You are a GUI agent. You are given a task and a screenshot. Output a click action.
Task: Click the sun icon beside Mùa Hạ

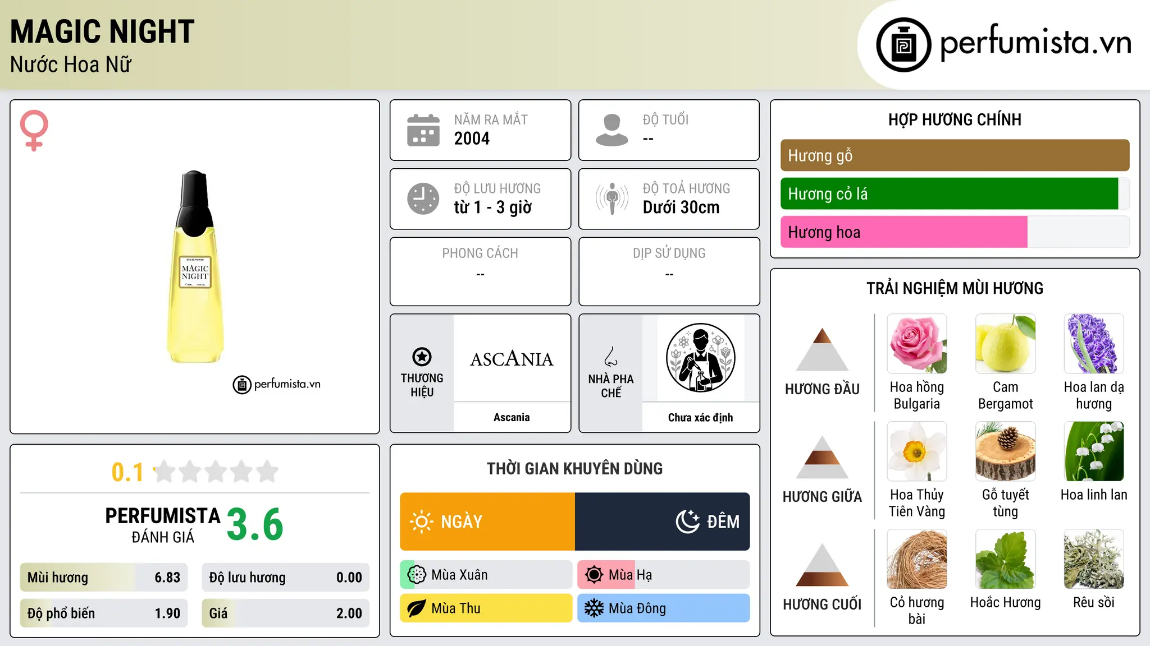click(x=594, y=575)
